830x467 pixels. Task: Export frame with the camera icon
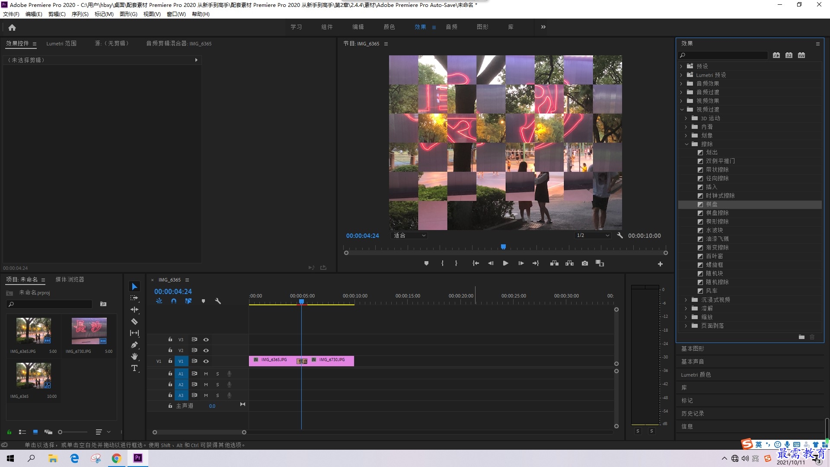[585, 263]
